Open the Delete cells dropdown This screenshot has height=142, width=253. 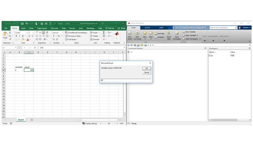tap(95, 36)
